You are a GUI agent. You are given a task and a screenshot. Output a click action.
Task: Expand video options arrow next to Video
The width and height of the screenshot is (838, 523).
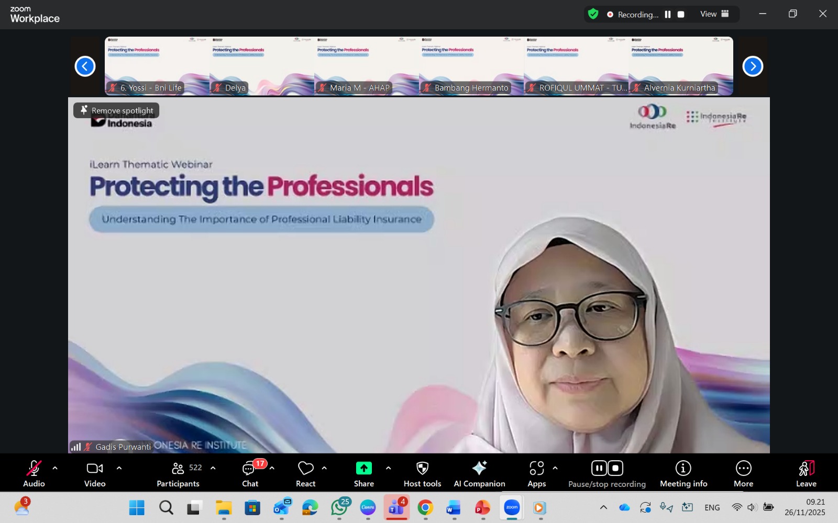119,468
